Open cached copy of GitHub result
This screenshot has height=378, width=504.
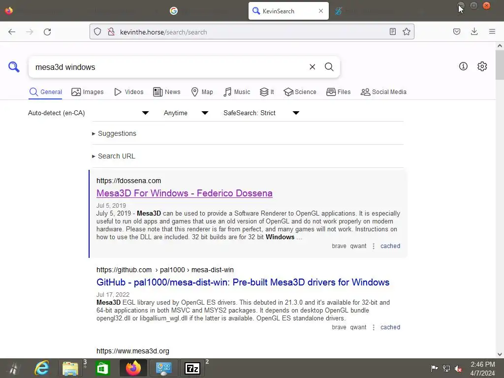click(x=390, y=327)
